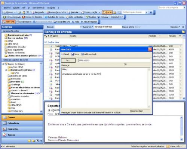Open SMS add-in Help
The height and width of the screenshot is (149, 187).
point(76,22)
